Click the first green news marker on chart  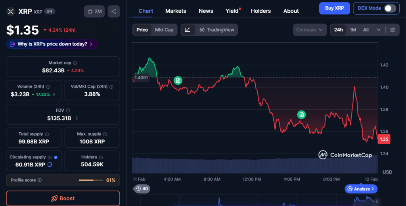[178, 80]
